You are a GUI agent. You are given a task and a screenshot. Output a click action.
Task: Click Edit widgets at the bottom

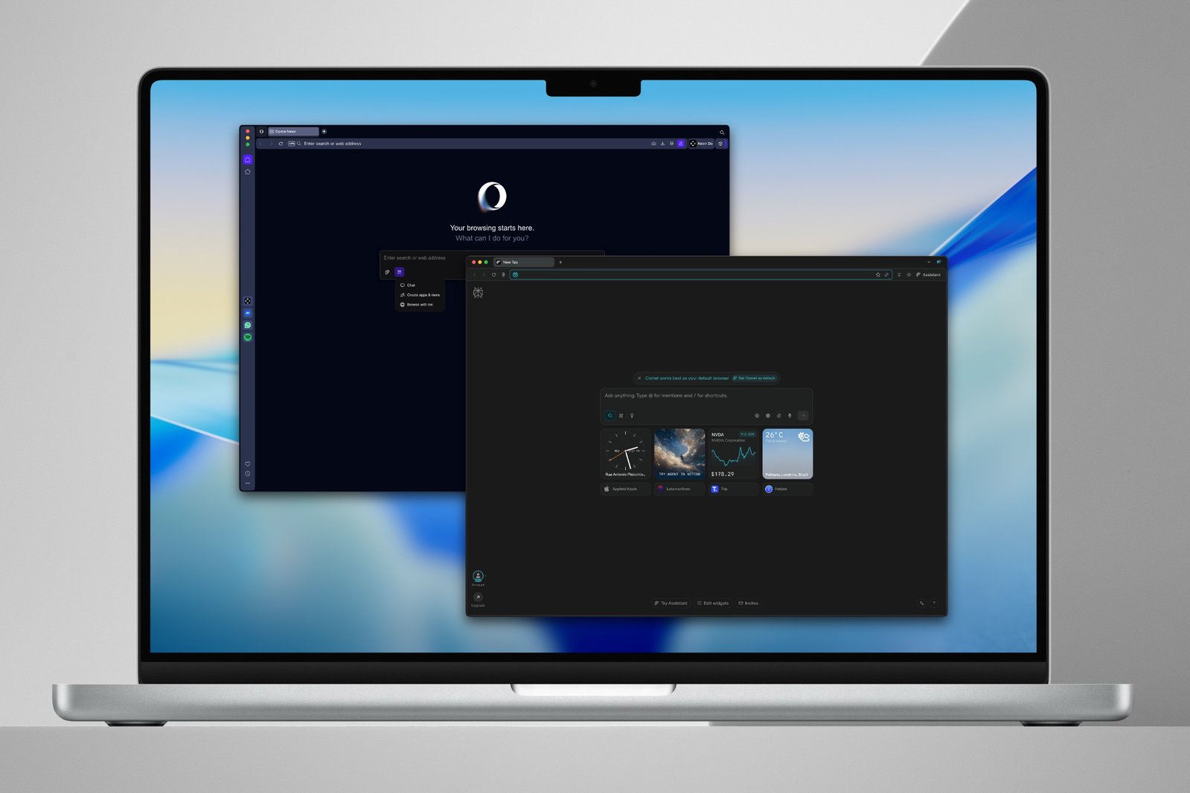click(713, 603)
